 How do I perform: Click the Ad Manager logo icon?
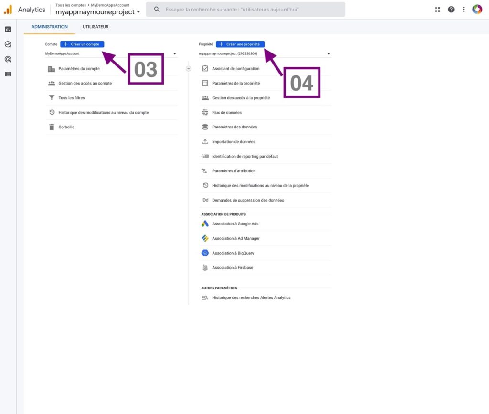coord(205,238)
